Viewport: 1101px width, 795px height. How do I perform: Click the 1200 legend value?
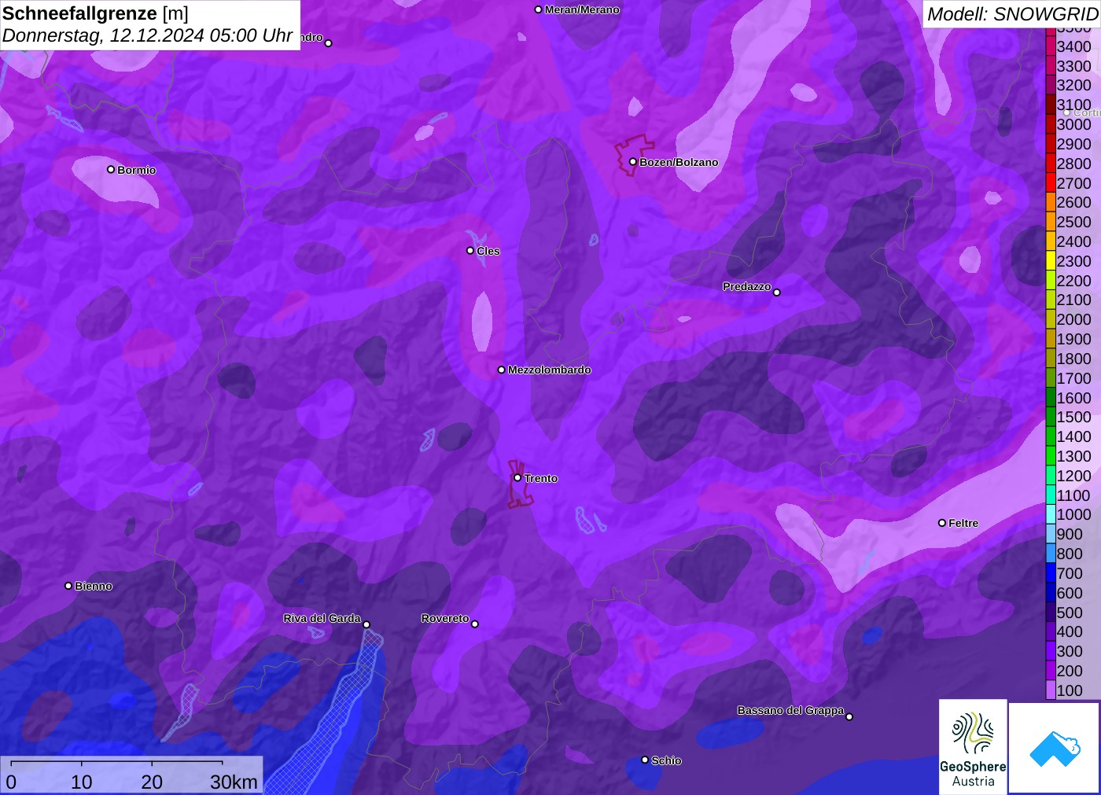tap(1073, 476)
